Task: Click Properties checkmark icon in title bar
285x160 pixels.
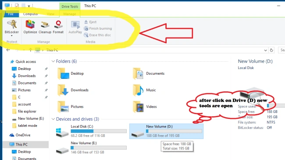Action: pos(17,6)
